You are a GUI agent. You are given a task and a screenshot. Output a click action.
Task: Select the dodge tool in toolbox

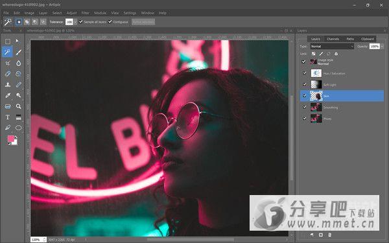tap(19, 95)
